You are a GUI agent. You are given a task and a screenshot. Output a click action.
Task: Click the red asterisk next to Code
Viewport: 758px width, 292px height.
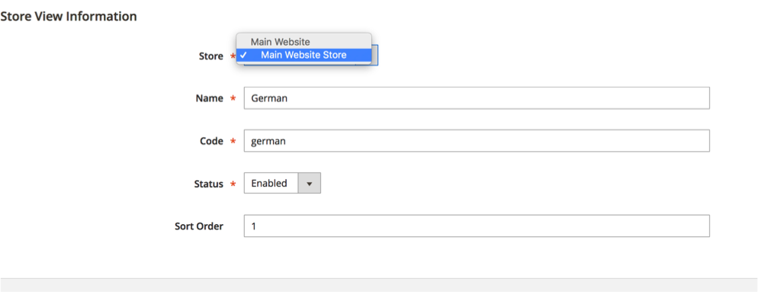pos(233,141)
